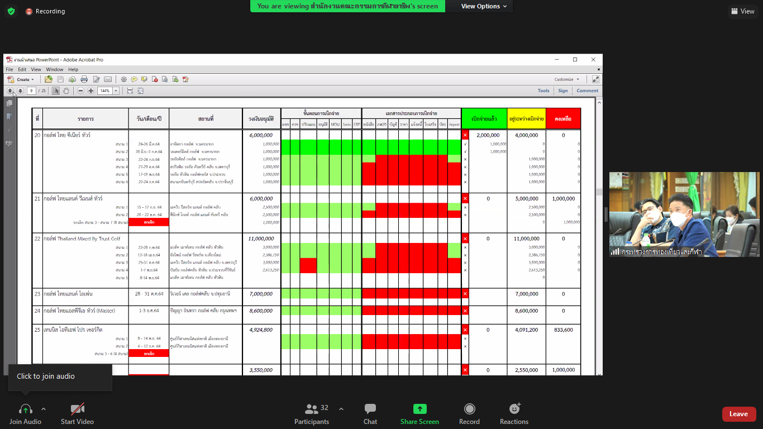This screenshot has width=763, height=429.
Task: Expand the Participants options chevron
Action: [341, 408]
